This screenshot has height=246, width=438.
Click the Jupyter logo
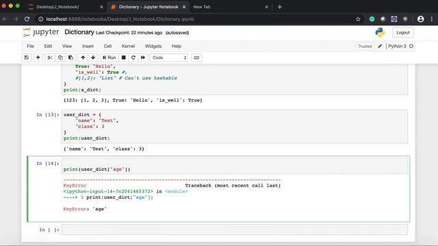click(x=41, y=32)
